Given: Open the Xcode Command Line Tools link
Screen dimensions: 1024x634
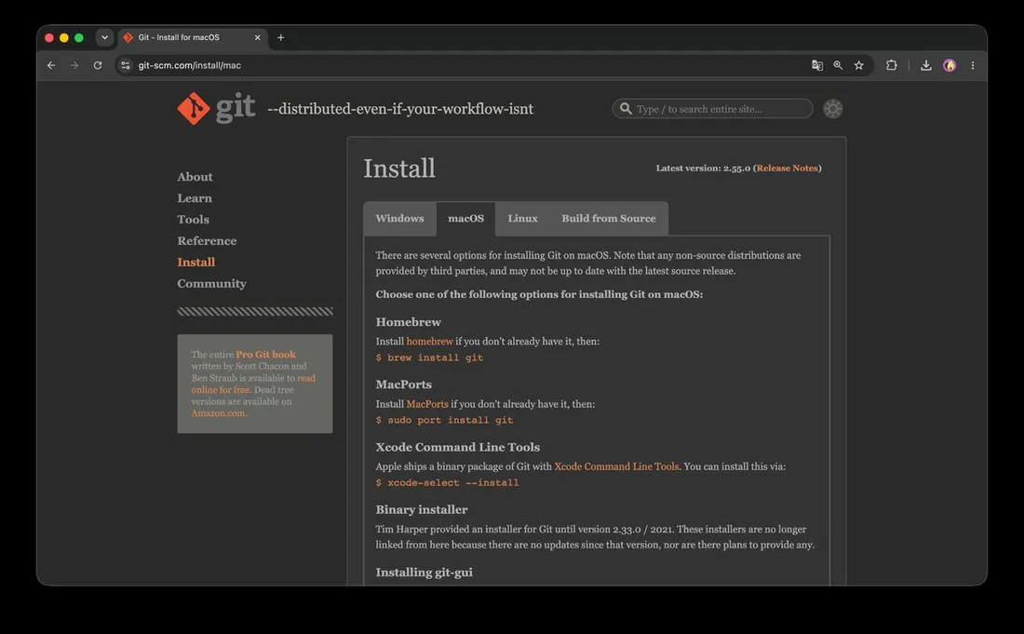Looking at the screenshot, I should [616, 466].
